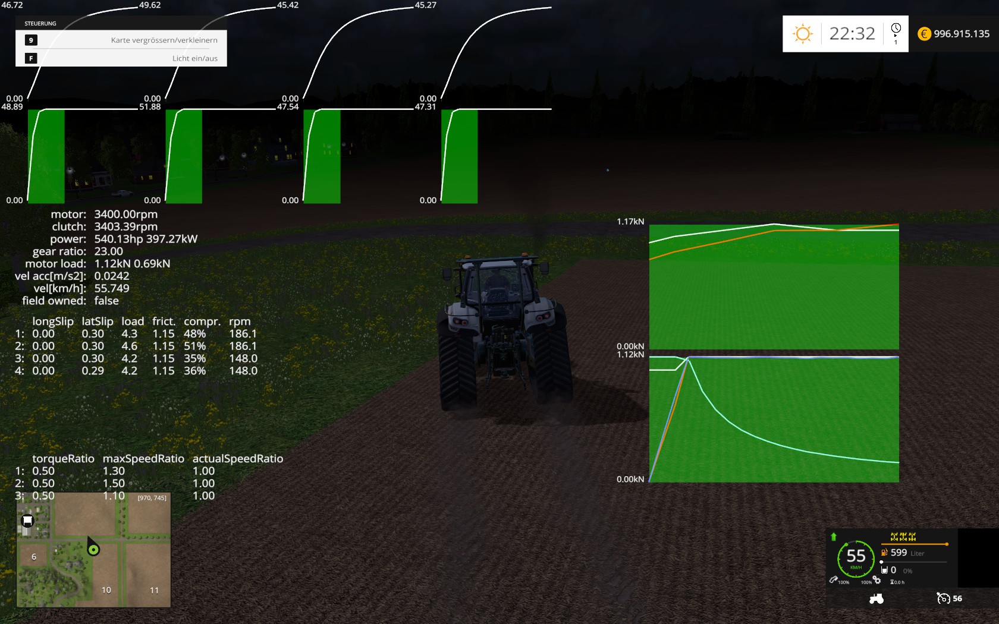Click the F key hint icon

click(x=31, y=58)
